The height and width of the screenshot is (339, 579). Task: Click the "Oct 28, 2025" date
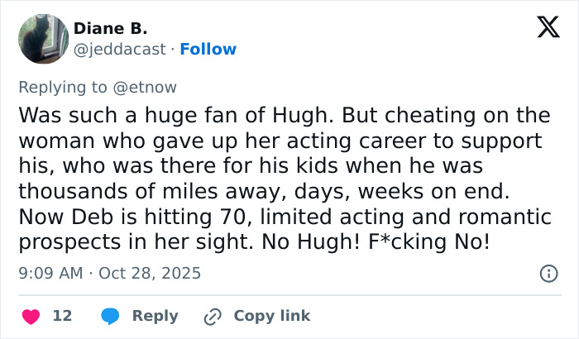(x=150, y=273)
